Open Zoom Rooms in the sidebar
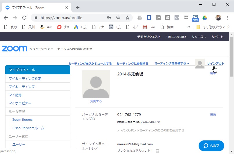 [x=38, y=120]
